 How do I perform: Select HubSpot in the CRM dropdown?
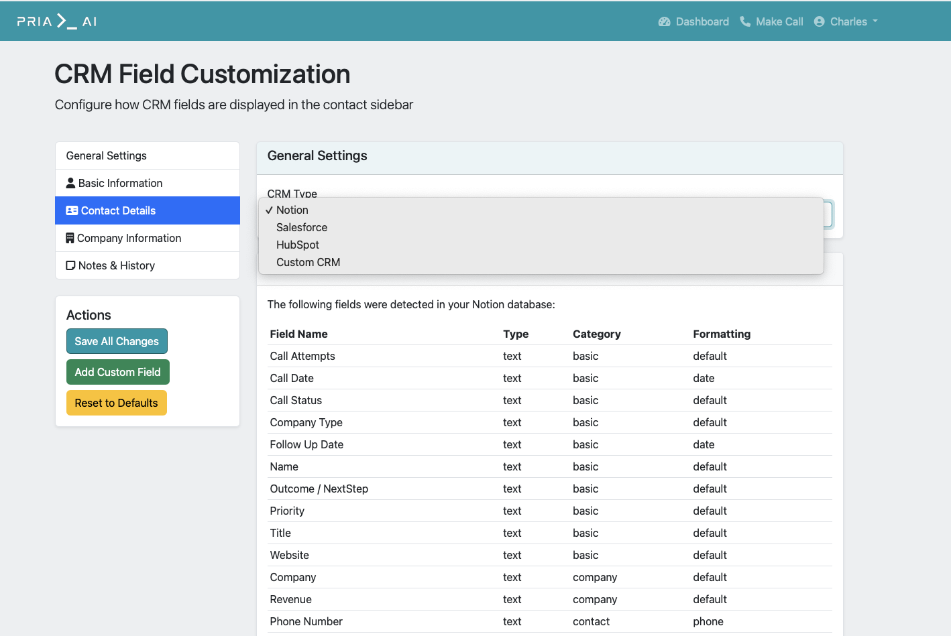click(x=298, y=245)
